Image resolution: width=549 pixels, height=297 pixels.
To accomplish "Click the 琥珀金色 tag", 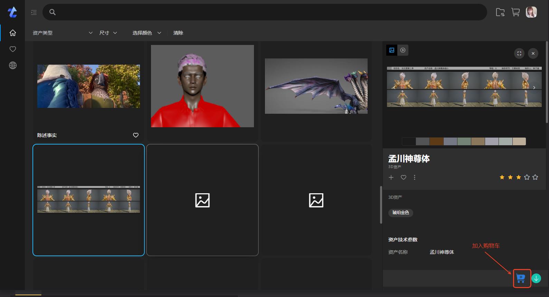I will [x=400, y=213].
